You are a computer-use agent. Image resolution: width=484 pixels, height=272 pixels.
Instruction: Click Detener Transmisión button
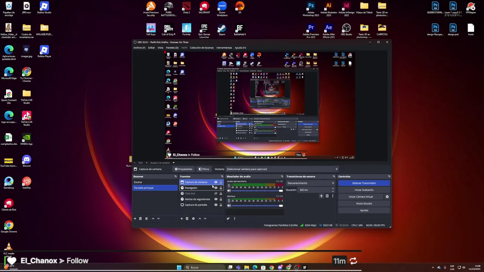click(364, 183)
